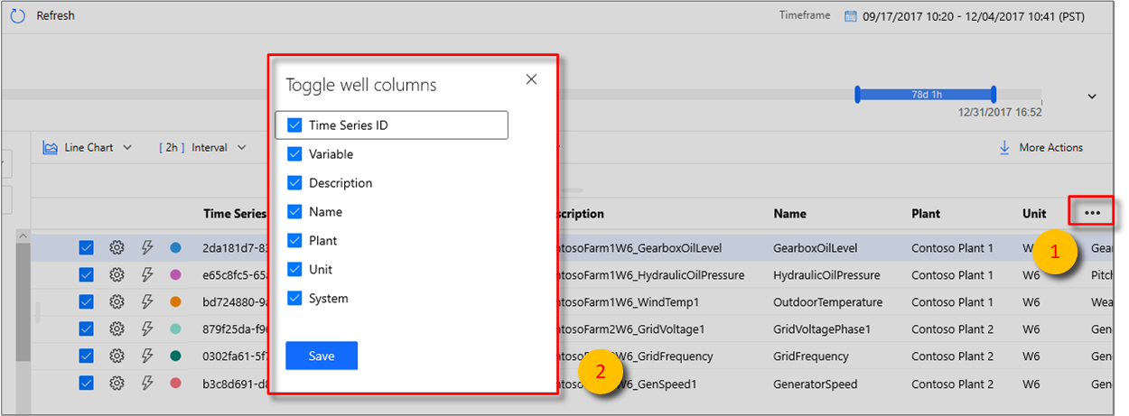Screen dimensions: 1129x416
Task: Select the GridVoltagePhase1 name cell
Action: [x=822, y=329]
